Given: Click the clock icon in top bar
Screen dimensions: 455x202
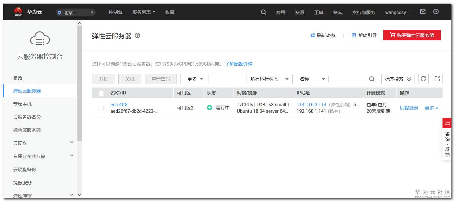Looking at the screenshot, I should (436, 11).
